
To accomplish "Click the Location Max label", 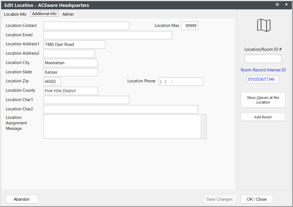I will (167, 26).
